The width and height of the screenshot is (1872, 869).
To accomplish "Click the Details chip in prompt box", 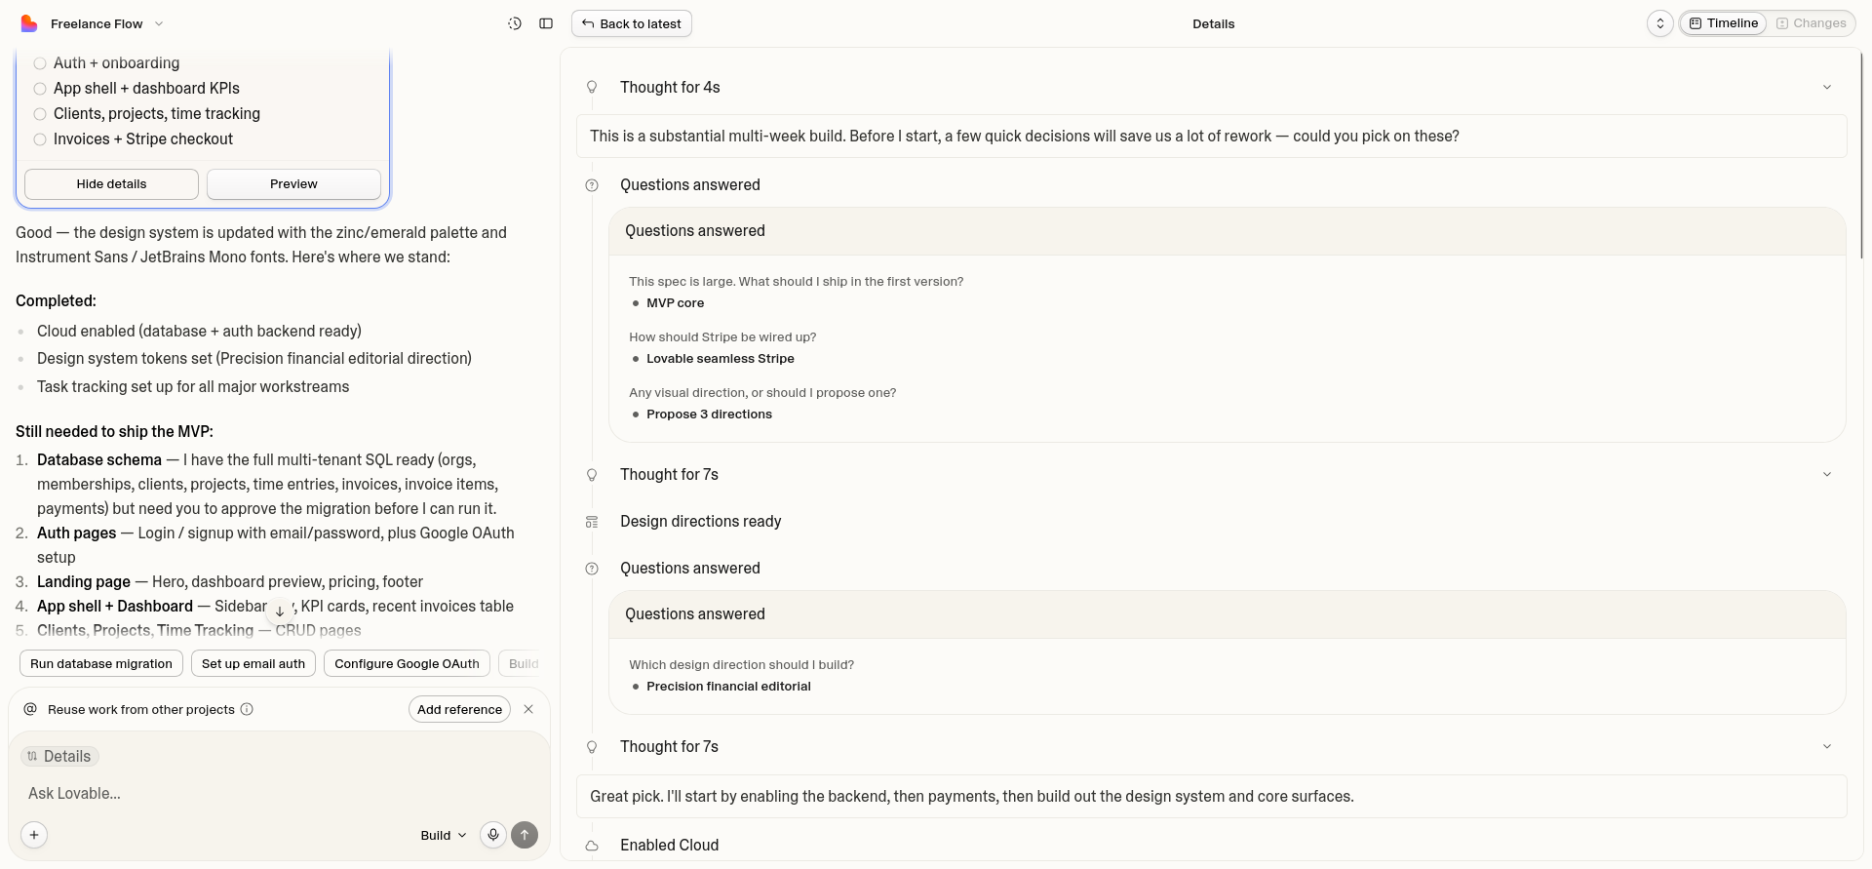I will [59, 757].
